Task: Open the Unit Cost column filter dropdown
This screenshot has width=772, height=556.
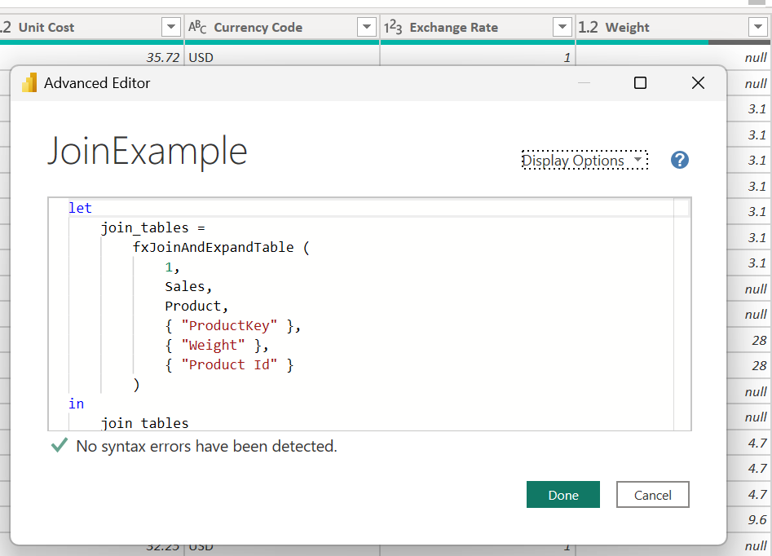Action: 170,28
